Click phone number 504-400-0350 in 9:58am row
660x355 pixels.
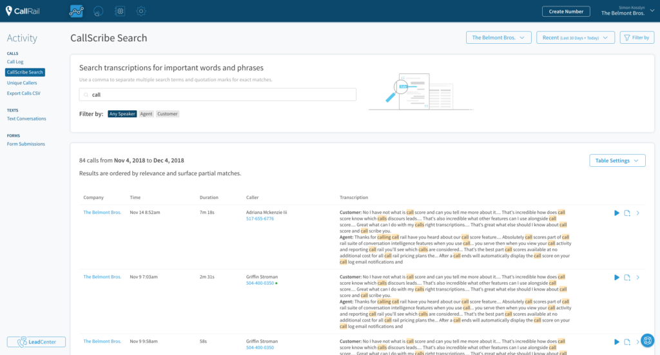pos(260,347)
